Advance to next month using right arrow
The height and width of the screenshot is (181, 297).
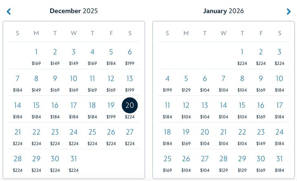pos(288,12)
